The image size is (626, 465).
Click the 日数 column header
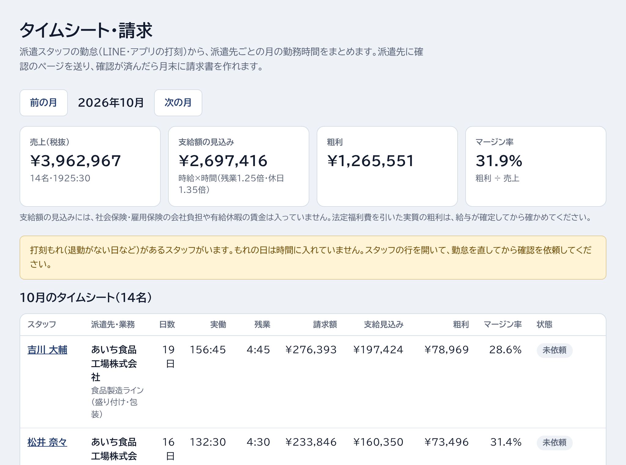click(167, 325)
